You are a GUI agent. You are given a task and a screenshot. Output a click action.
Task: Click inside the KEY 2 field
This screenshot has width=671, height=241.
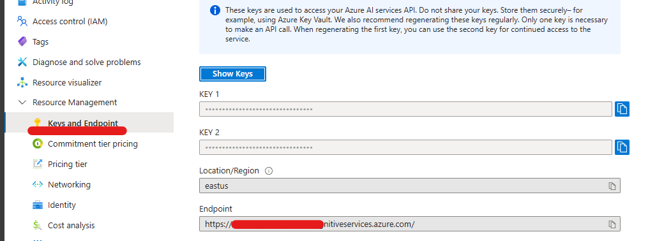(405, 147)
